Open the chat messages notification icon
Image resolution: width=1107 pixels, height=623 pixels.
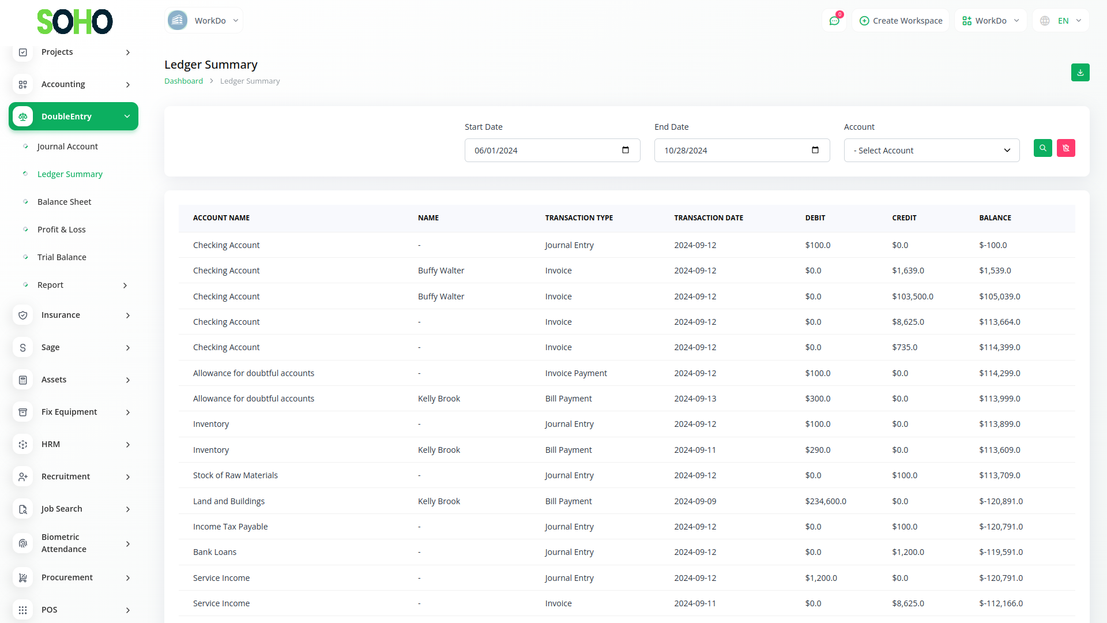click(x=834, y=21)
